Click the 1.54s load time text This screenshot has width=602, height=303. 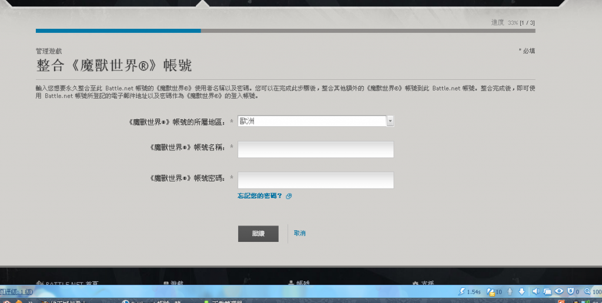[x=473, y=292]
